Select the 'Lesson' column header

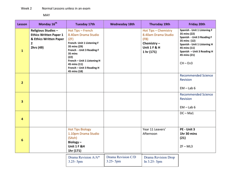22,24
